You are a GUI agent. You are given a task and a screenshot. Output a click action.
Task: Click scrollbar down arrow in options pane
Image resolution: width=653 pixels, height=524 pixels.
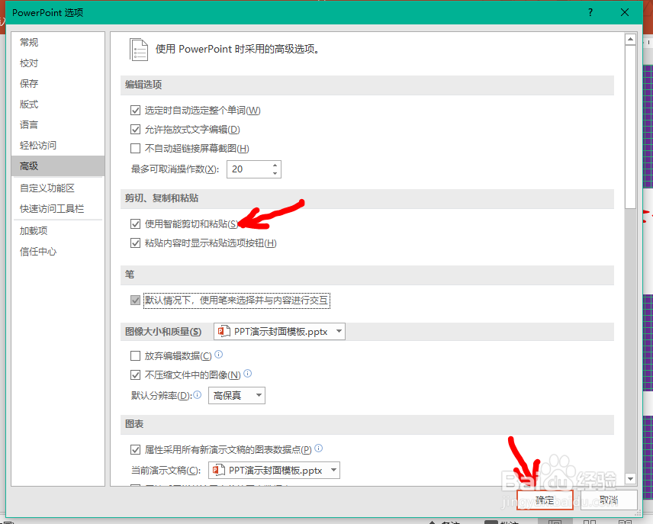click(631, 479)
